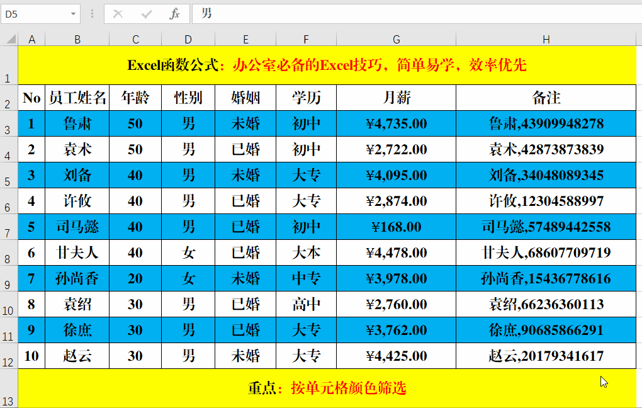Screen dimensions: 642x408
Task: Select column B header
Action: 77,39
